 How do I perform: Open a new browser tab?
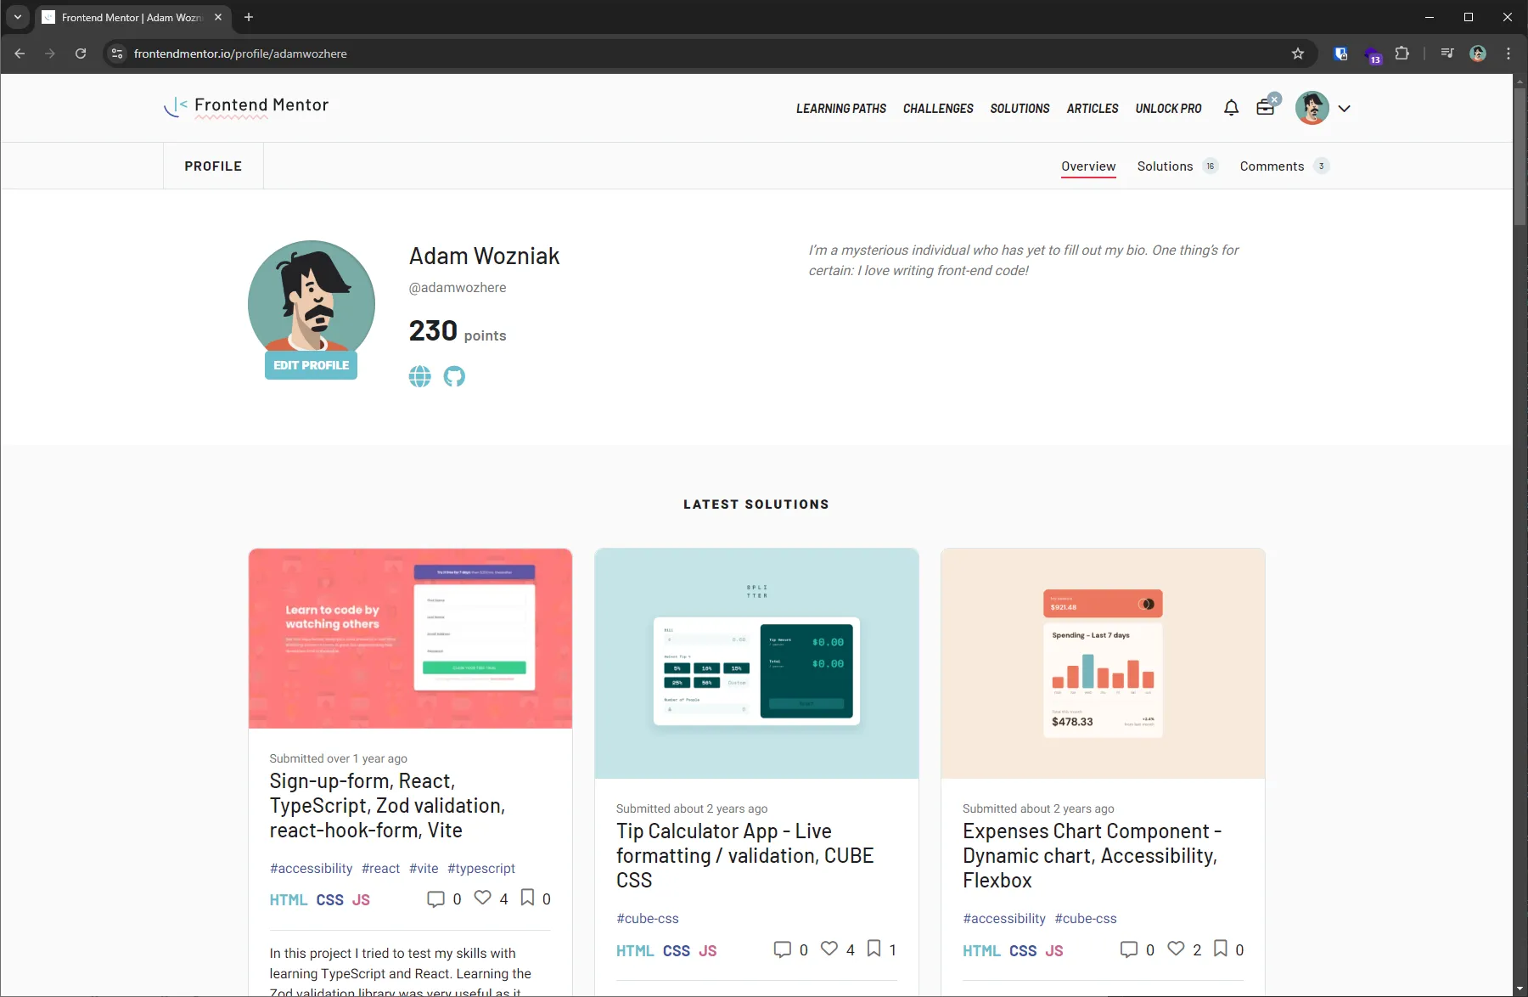coord(249,17)
